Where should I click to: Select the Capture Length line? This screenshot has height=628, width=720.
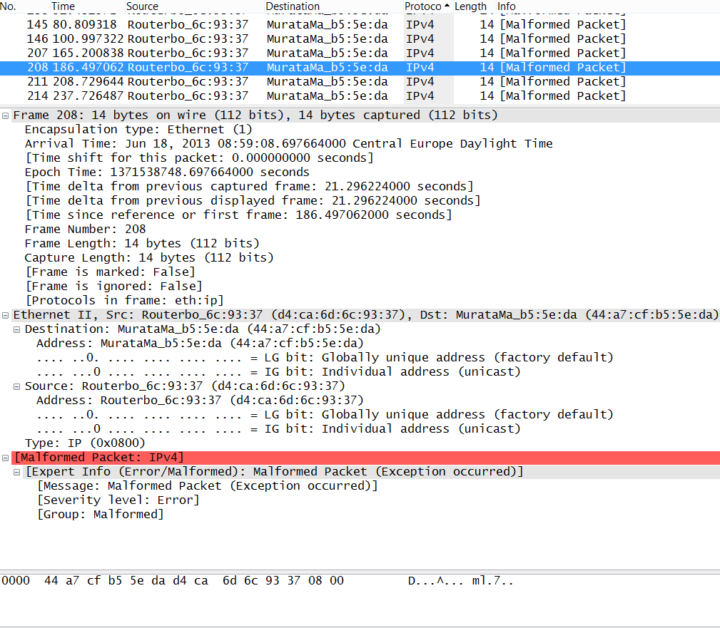click(x=149, y=257)
